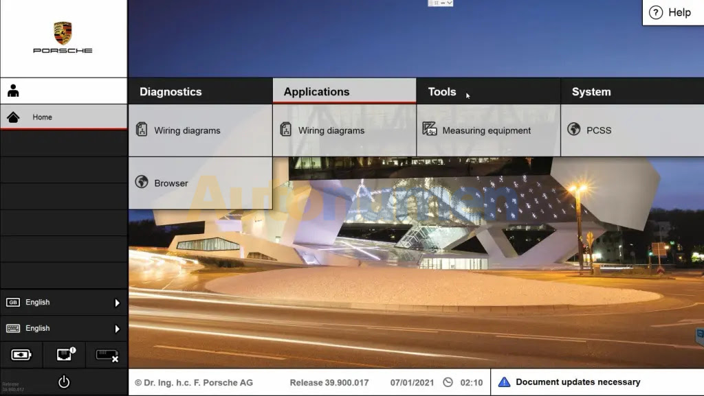Open the System menu header
The width and height of the screenshot is (704, 396).
[x=591, y=92]
